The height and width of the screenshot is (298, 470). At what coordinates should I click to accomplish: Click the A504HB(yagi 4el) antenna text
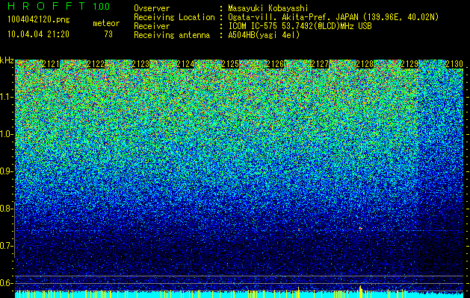pos(264,35)
